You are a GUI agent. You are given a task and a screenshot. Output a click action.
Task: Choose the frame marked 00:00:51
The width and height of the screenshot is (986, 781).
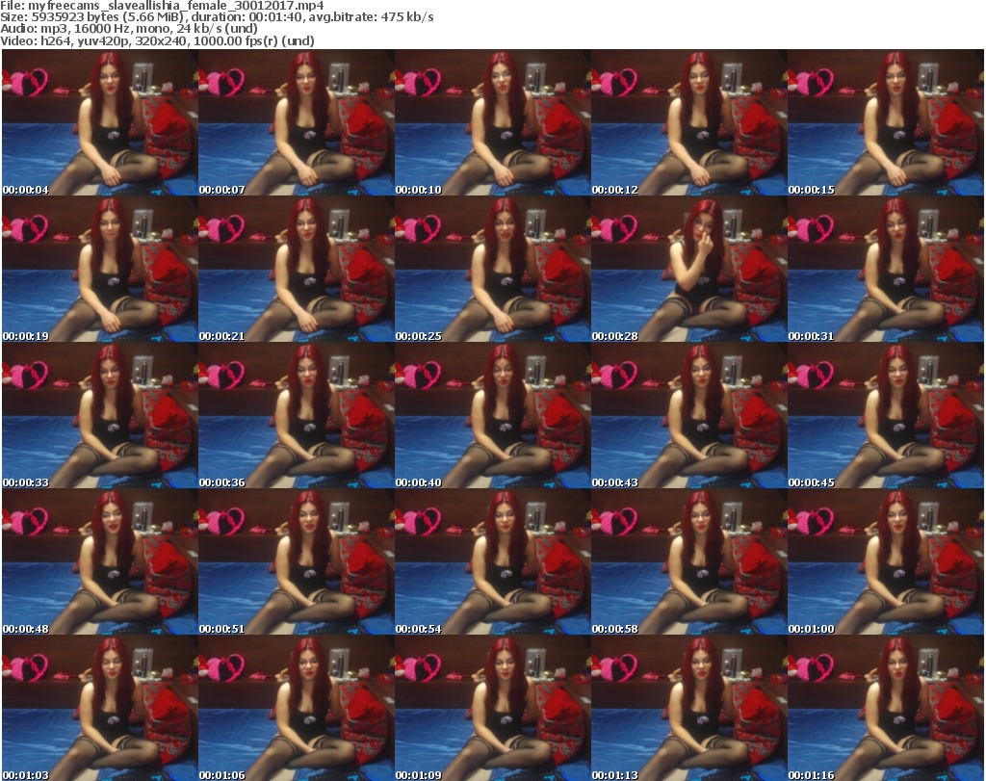click(x=297, y=562)
